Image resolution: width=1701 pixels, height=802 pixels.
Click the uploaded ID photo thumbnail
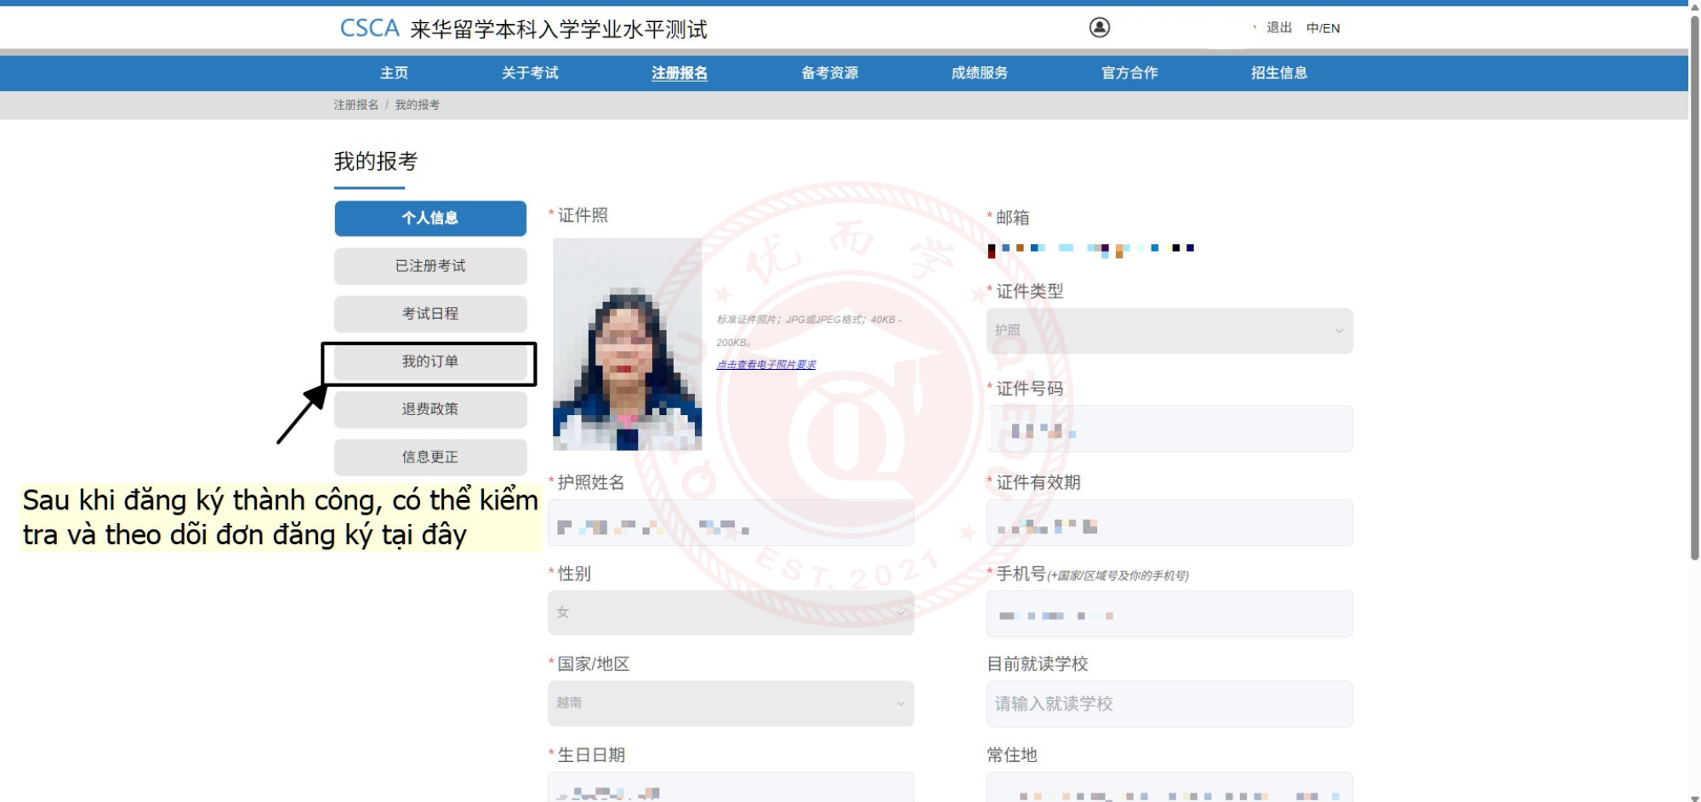click(627, 344)
